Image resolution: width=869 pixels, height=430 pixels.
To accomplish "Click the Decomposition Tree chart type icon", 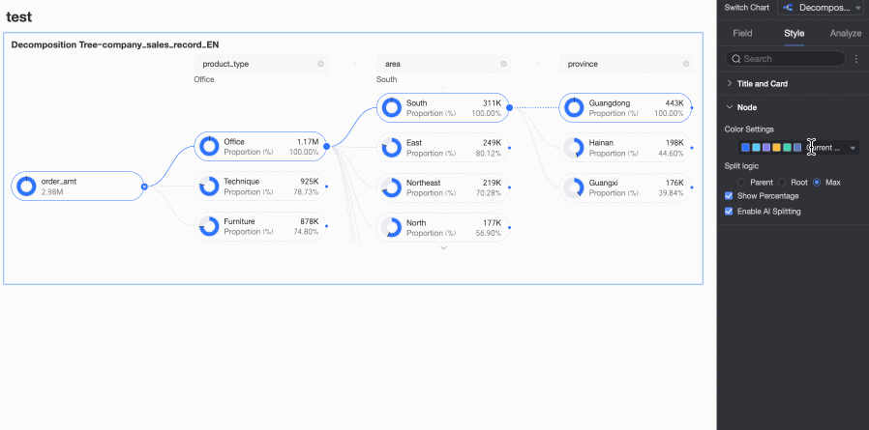I will coord(788,8).
